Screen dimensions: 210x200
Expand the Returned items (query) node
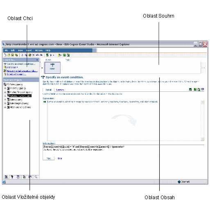(5, 96)
